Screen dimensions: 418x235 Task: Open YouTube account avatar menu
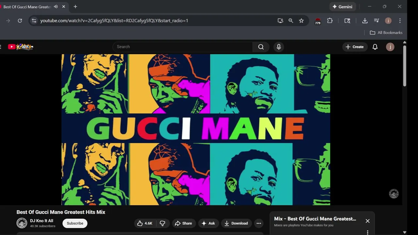tap(390, 47)
